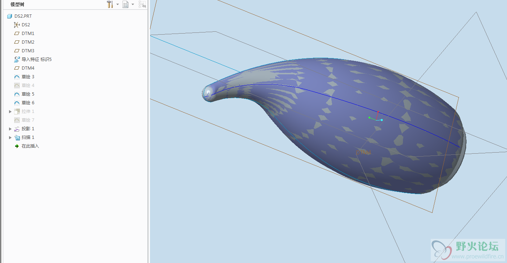Click the DTM4 plane label in viewport
This screenshot has height=263, width=507.
click(x=363, y=153)
